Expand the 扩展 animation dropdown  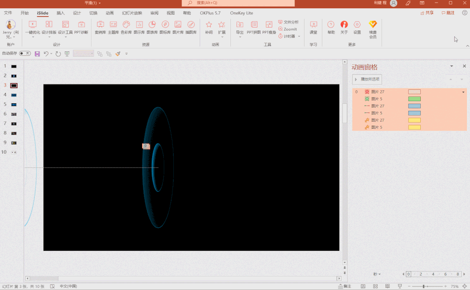[222, 37]
